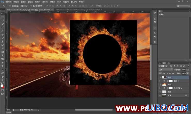The width and height of the screenshot is (191, 114).
Task: Select the Clone Stamp tool
Action: (2, 42)
